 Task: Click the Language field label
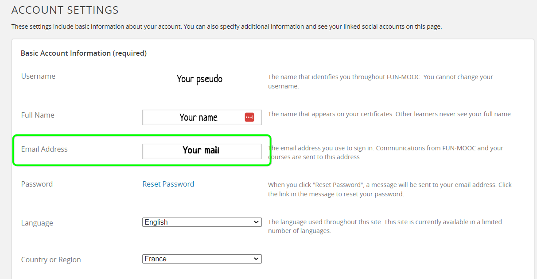(37, 223)
